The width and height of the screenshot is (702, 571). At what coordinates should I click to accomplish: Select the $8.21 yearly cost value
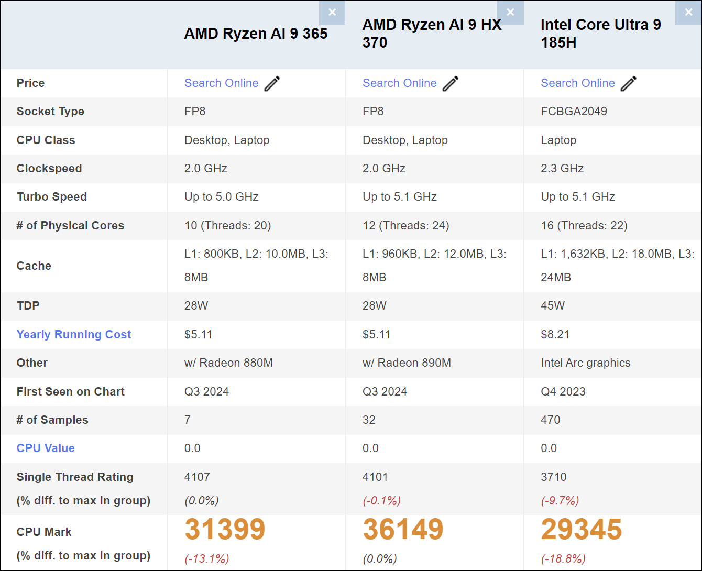pyautogui.click(x=555, y=334)
